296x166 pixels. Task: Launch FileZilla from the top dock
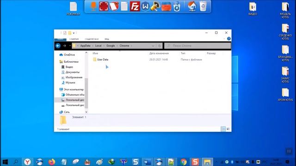coord(135,6)
